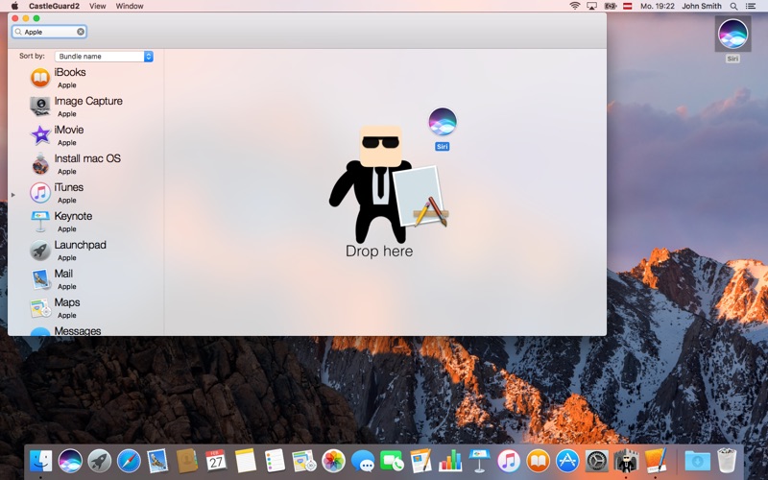
Task: Expand the iTunes row disclosure triangle
Action: pos(13,195)
